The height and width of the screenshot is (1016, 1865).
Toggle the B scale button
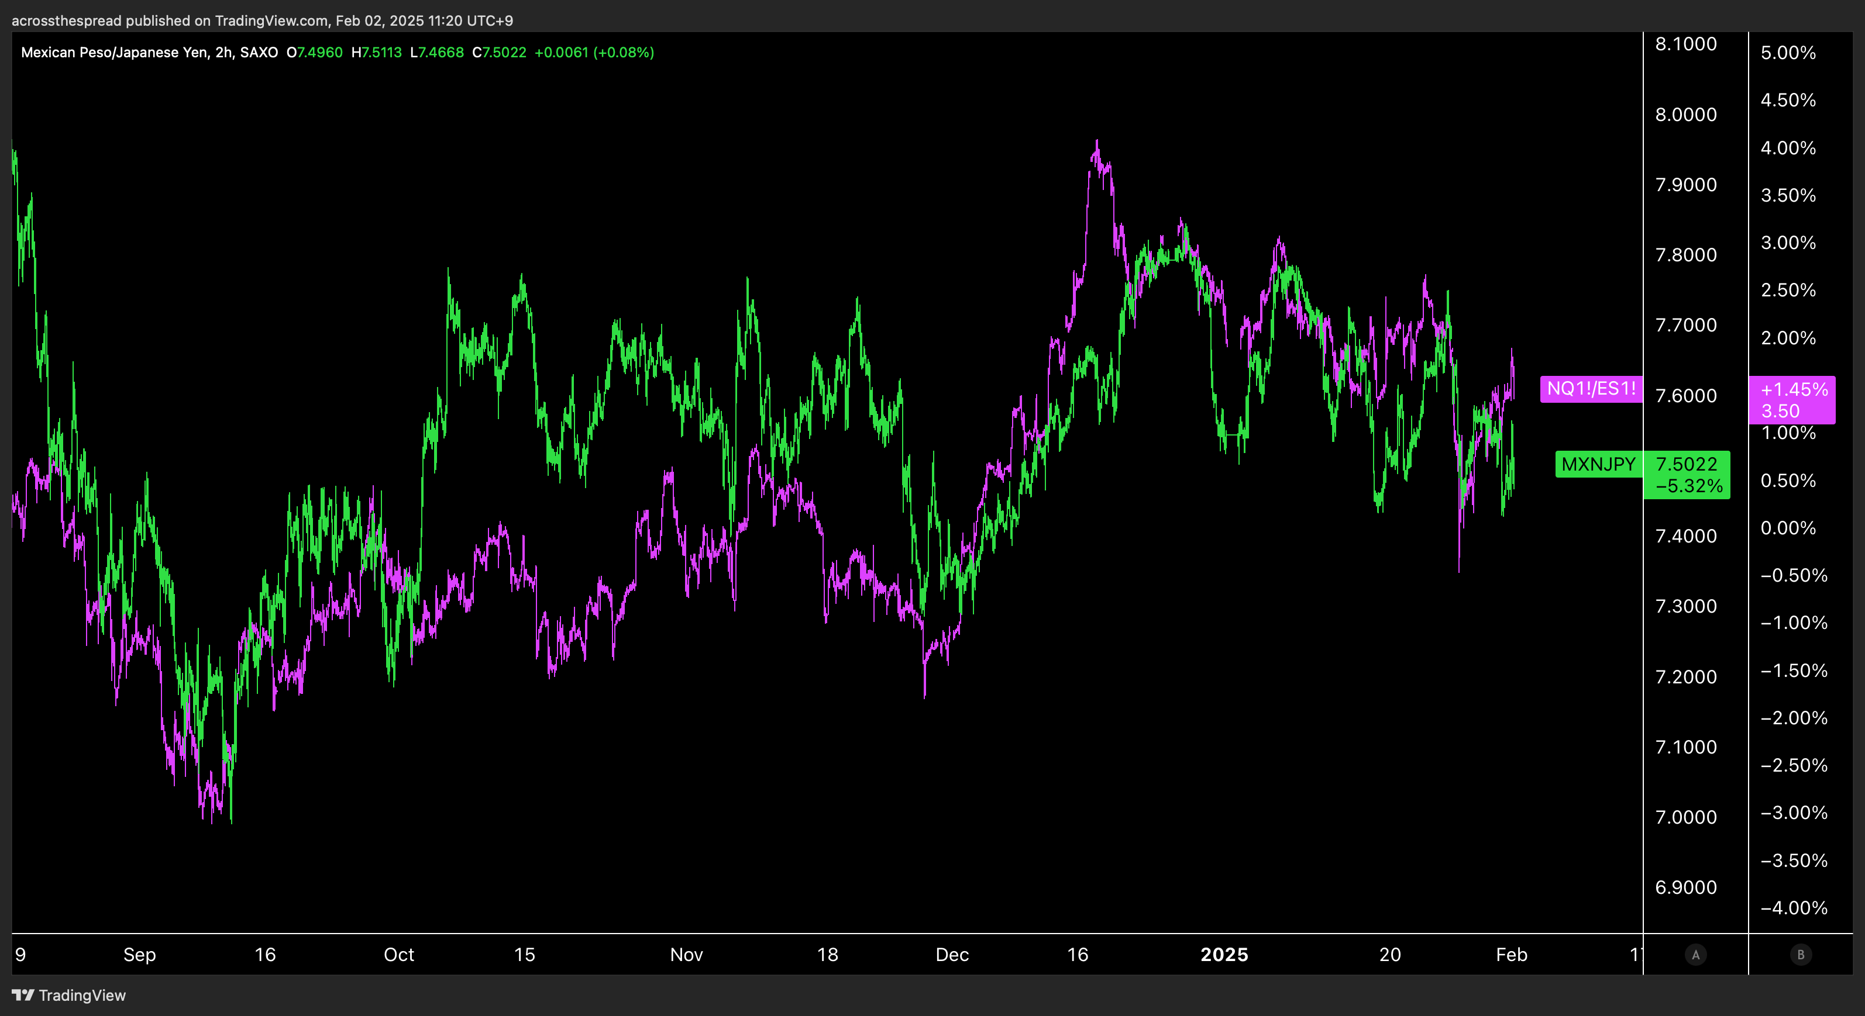[x=1801, y=955]
